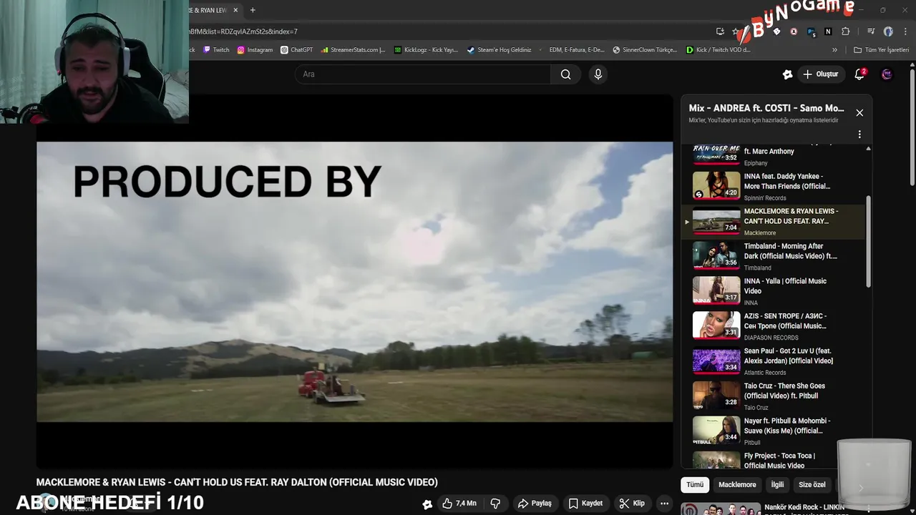Viewport: 916px width, 515px height.
Task: Play Taio Cruz There She Goes item
Action: [x=773, y=396]
